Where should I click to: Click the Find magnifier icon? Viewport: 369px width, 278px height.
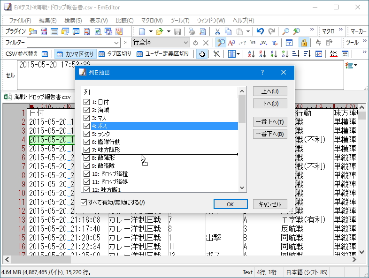(286, 31)
